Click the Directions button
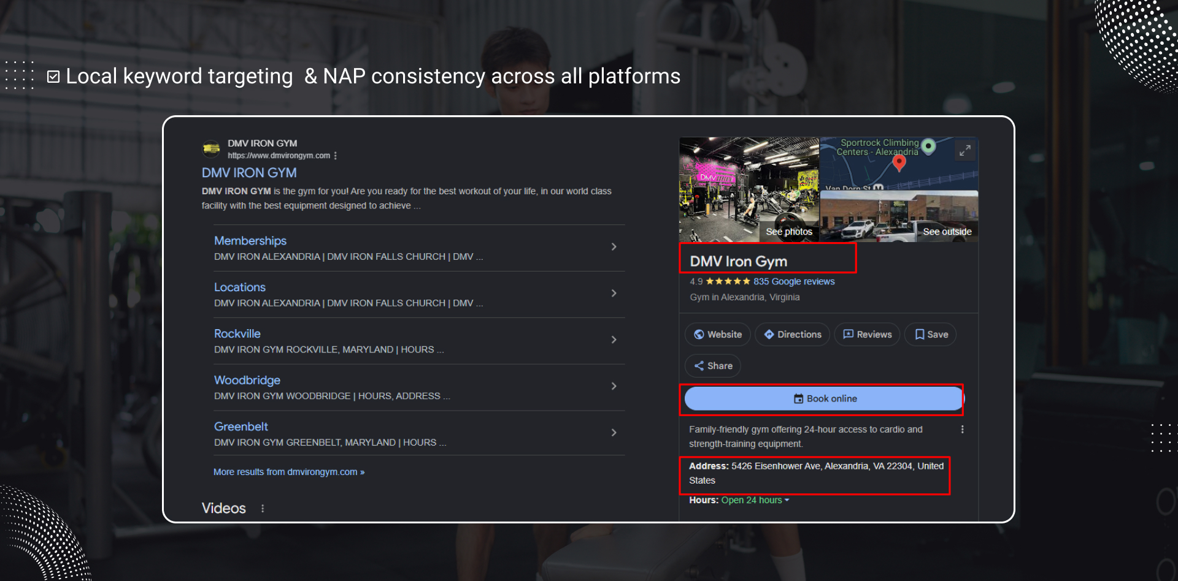Viewport: 1178px width, 581px height. coord(792,335)
